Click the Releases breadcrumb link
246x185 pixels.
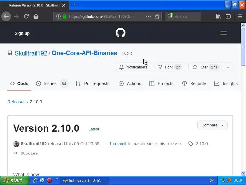coord(16,102)
